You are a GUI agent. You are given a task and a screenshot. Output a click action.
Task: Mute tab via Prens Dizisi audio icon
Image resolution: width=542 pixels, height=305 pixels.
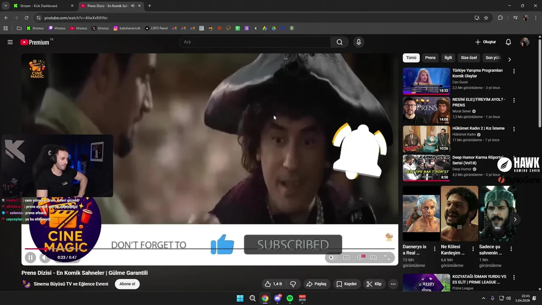coord(133,6)
